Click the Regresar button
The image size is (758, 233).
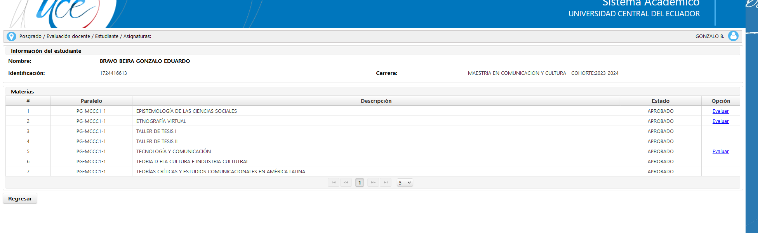[20, 198]
